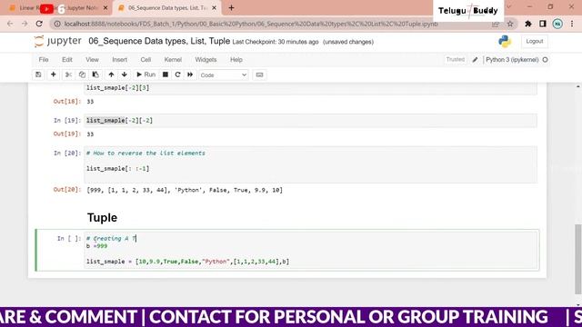Open the Cell menu
Screen dimensions: 582x327
coord(145,60)
